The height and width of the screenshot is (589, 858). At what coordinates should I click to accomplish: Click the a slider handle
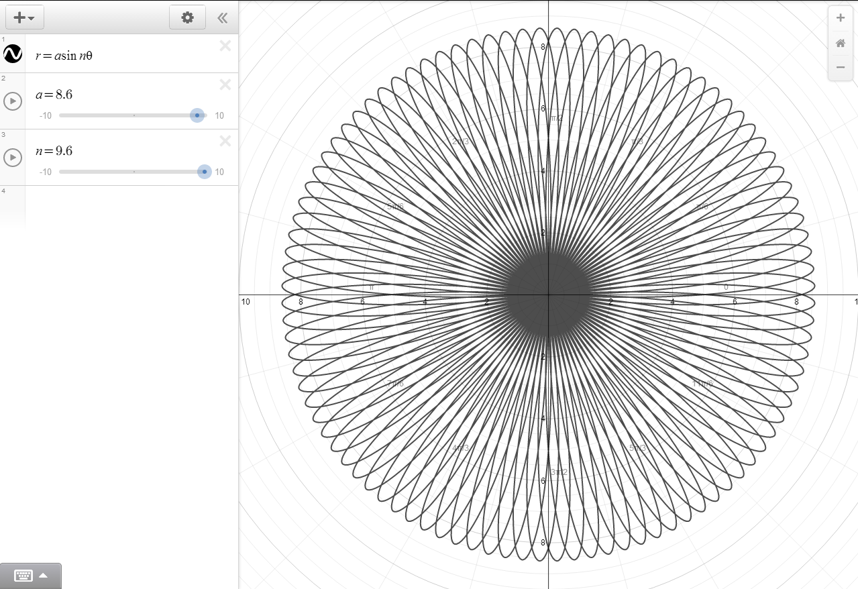pos(197,115)
